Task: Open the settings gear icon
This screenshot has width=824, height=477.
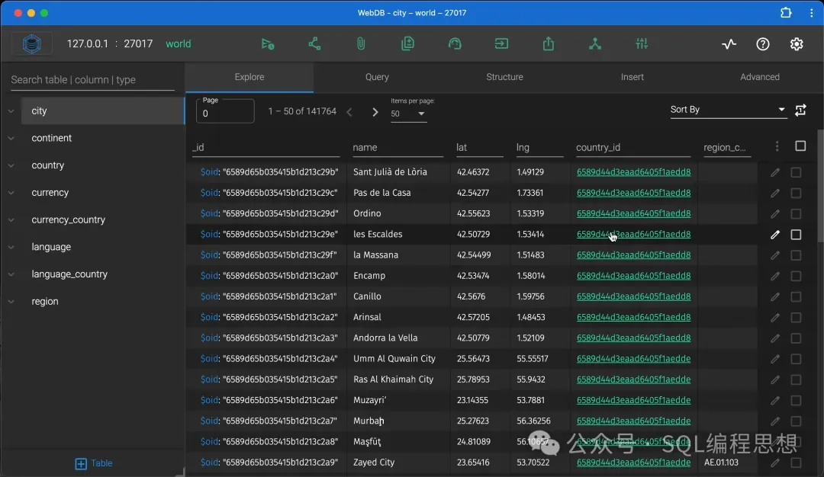Action: [797, 44]
